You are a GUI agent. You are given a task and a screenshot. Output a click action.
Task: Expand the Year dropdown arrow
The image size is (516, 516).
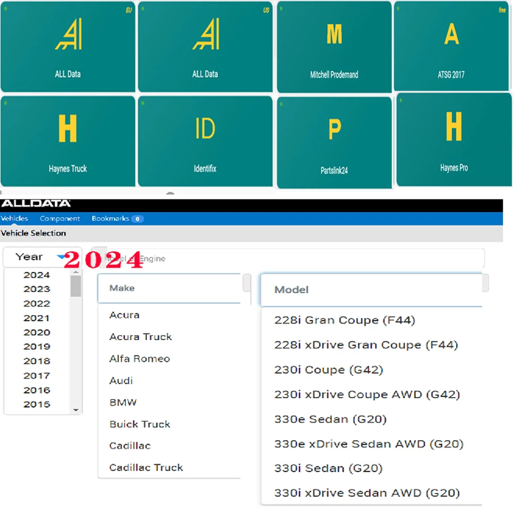pos(61,256)
